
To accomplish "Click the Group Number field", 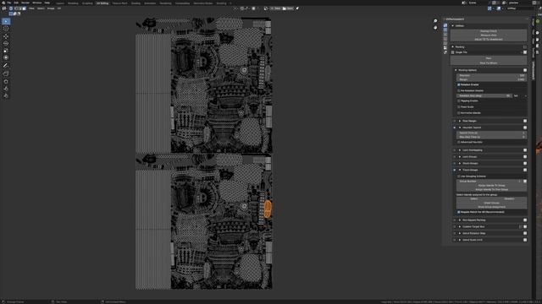I will coord(489,182).
